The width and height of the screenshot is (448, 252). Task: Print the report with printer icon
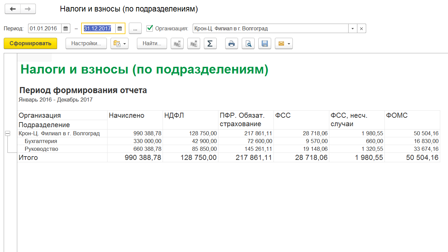click(232, 44)
